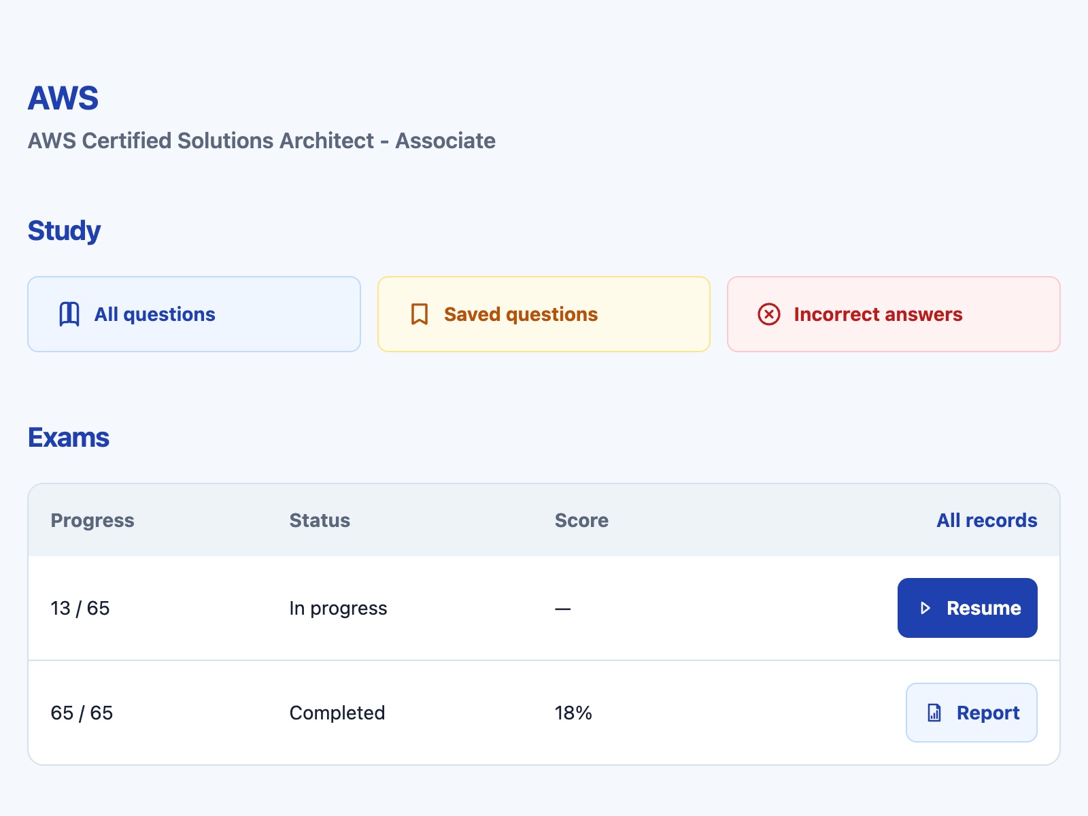
Task: Click the play icon on Resume button
Action: tap(925, 608)
